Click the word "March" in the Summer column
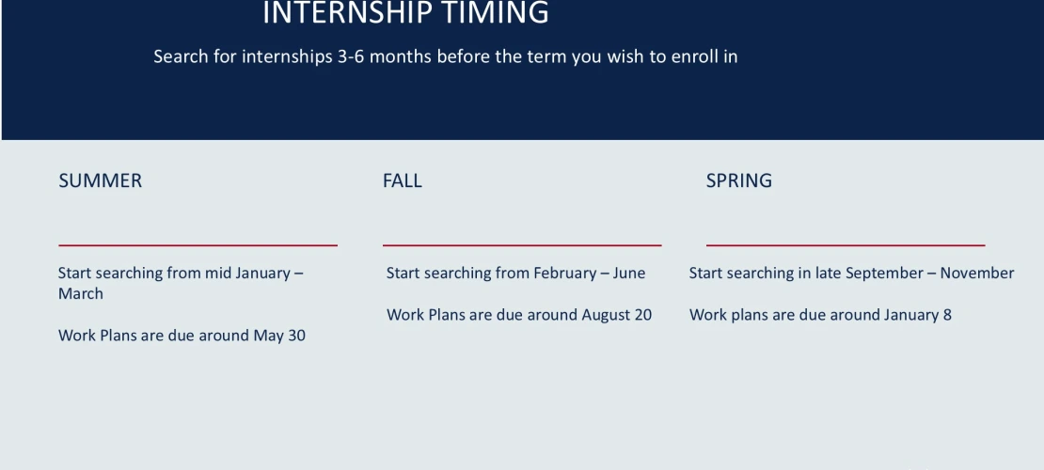This screenshot has height=470, width=1044. (x=81, y=294)
